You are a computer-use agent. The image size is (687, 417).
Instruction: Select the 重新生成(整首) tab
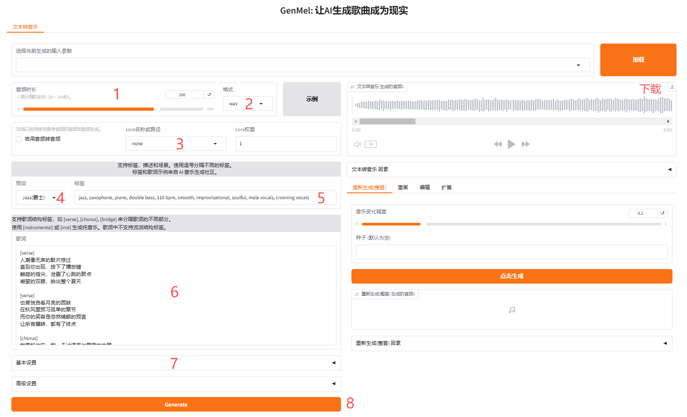click(370, 187)
